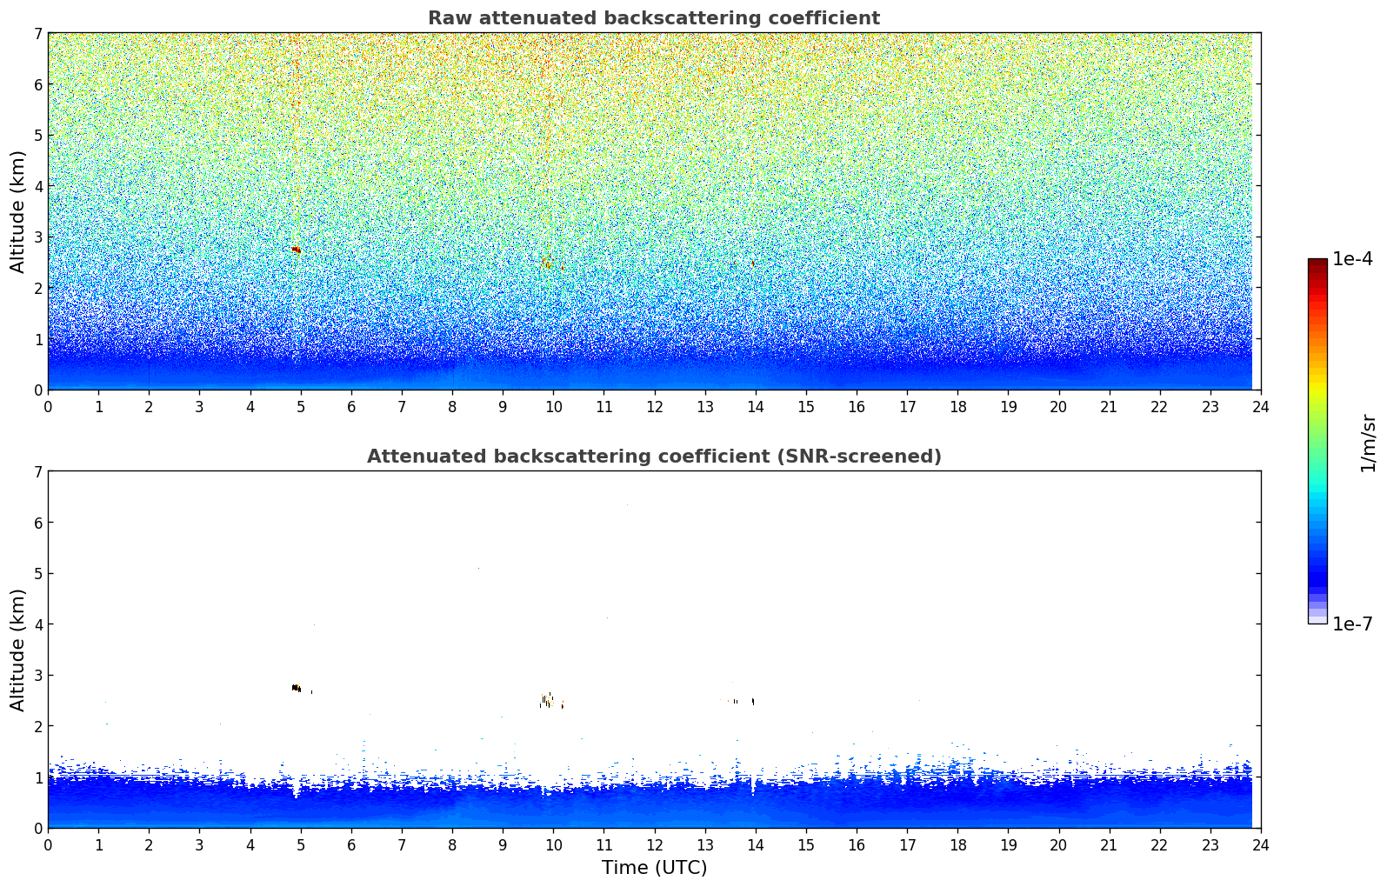Image resolution: width=1387 pixels, height=887 pixels.
Task: Click the '1e-7' colorbar minimum label
Action: [1352, 624]
